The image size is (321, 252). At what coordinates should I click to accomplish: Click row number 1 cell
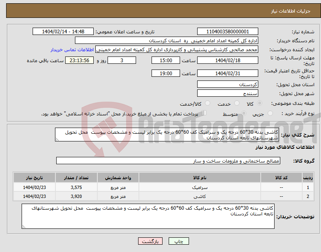308,187
